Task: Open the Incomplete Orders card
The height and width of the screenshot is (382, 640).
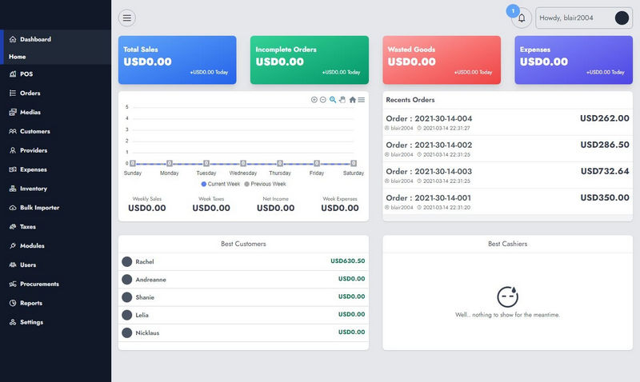Action: (310, 60)
